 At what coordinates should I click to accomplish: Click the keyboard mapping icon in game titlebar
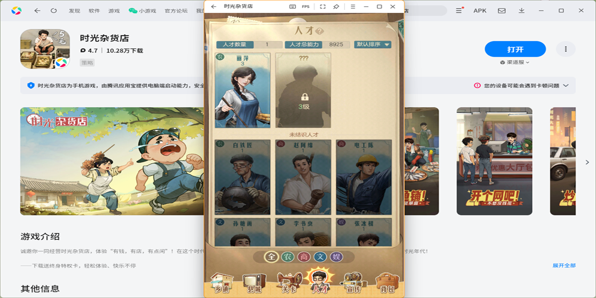(293, 6)
